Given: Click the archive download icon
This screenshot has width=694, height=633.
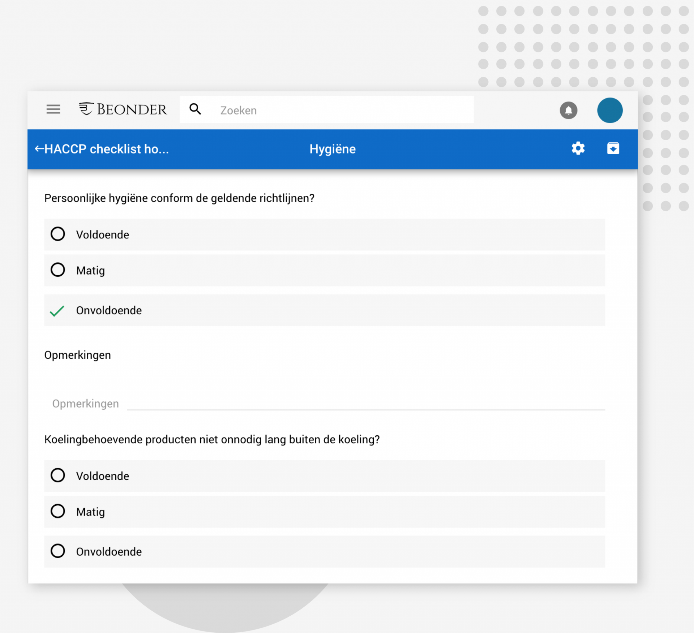Looking at the screenshot, I should coord(613,148).
